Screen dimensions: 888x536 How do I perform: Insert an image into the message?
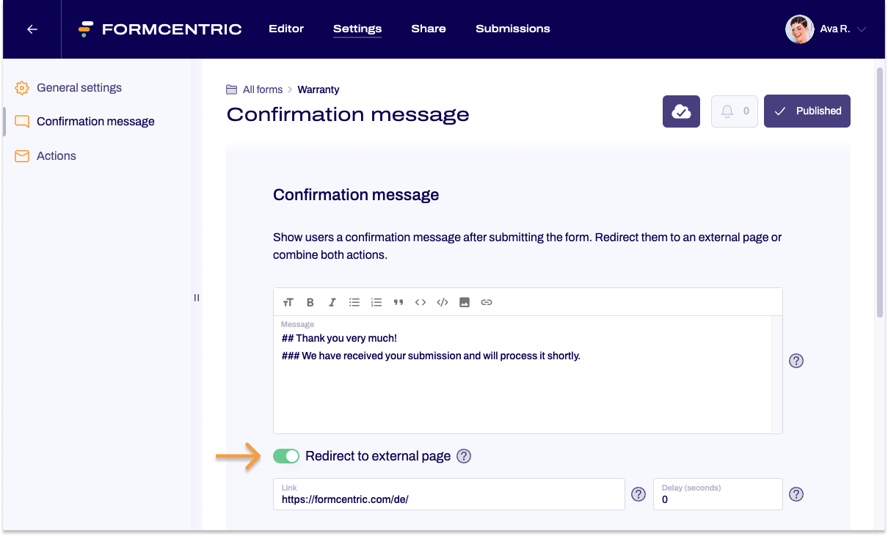point(465,301)
